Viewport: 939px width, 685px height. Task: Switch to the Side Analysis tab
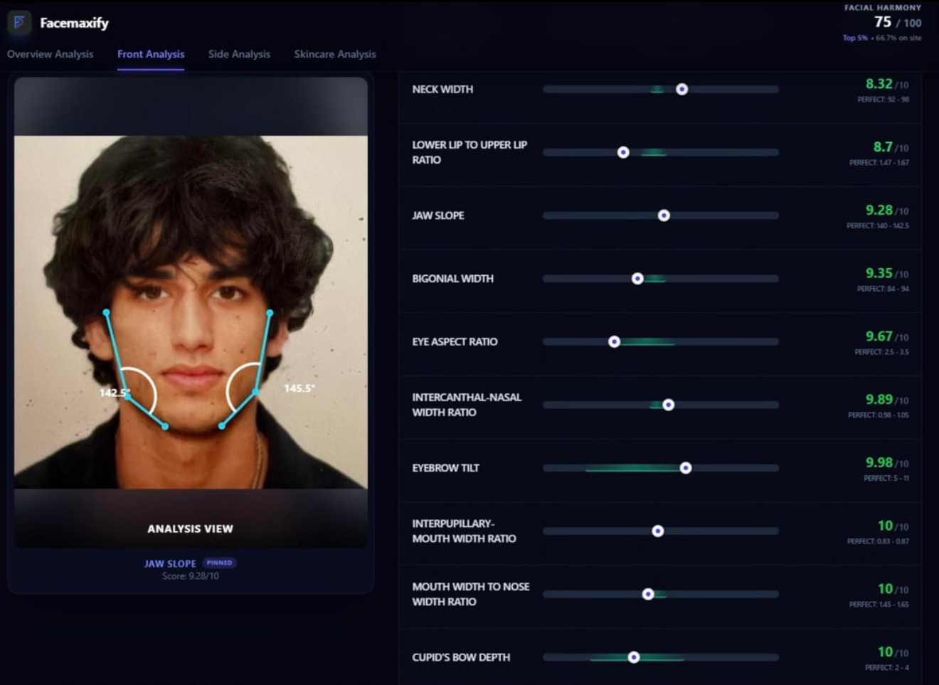pyautogui.click(x=239, y=54)
